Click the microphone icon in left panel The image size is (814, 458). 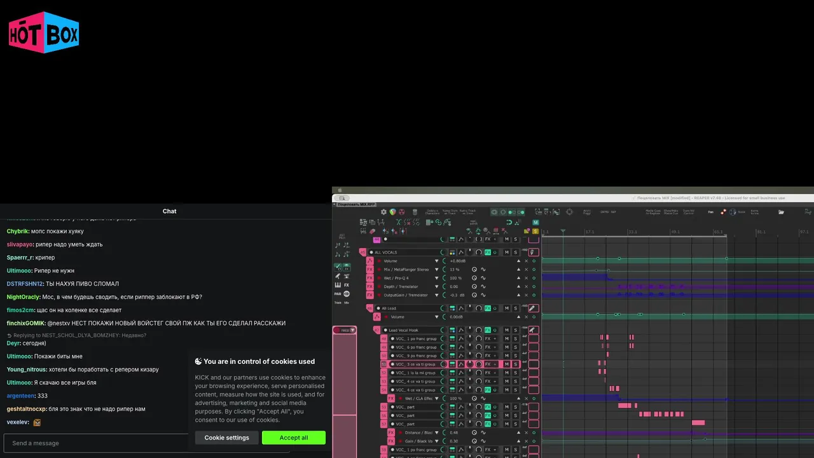click(338, 275)
